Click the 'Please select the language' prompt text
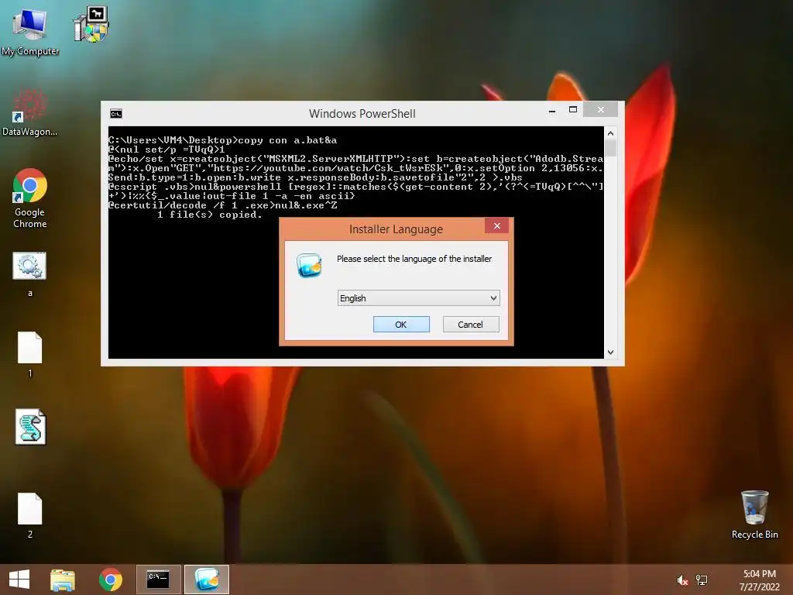Screen dimensions: 793x595 (x=414, y=259)
